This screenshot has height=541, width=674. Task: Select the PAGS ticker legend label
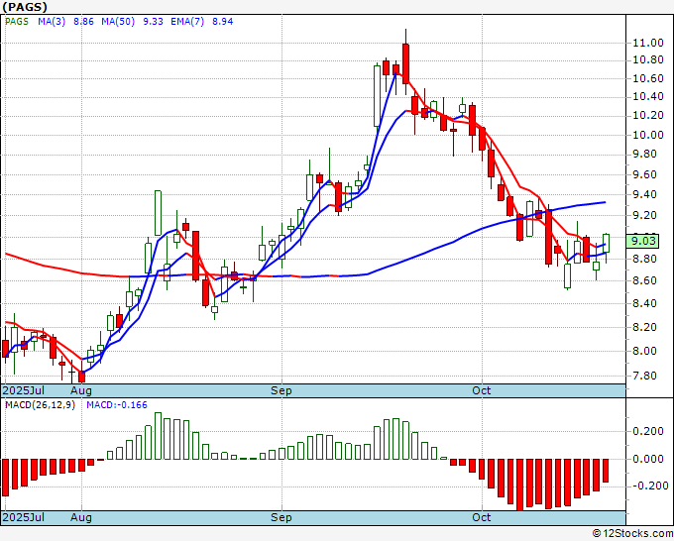tap(17, 22)
